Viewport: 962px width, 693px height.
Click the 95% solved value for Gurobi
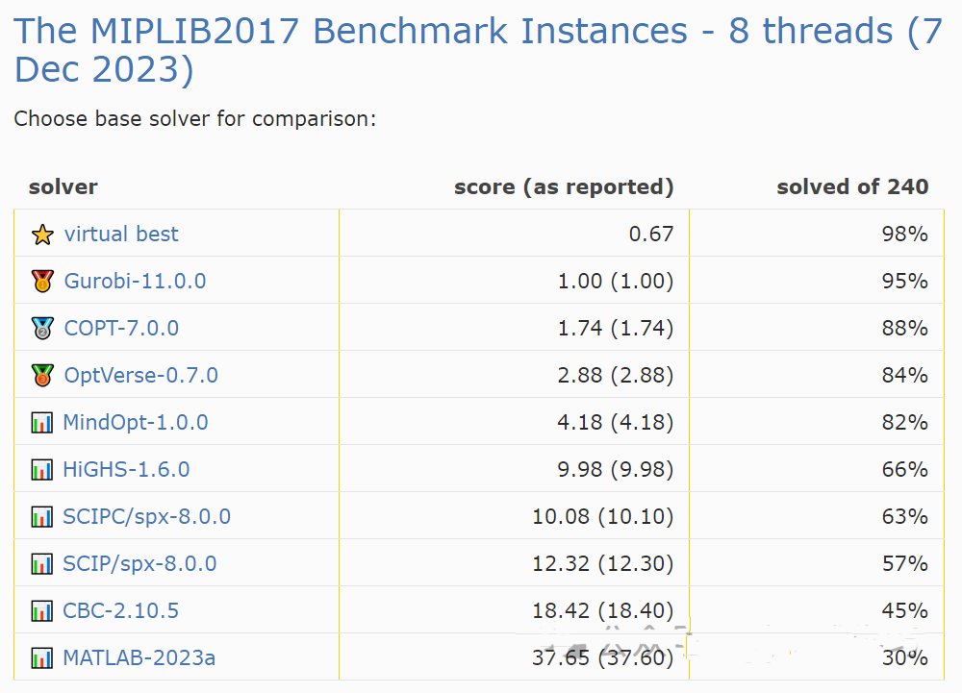pyautogui.click(x=905, y=282)
